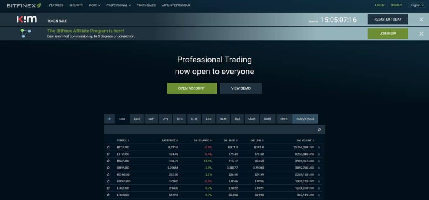
Task: Click the View Demo button
Action: tap(241, 88)
